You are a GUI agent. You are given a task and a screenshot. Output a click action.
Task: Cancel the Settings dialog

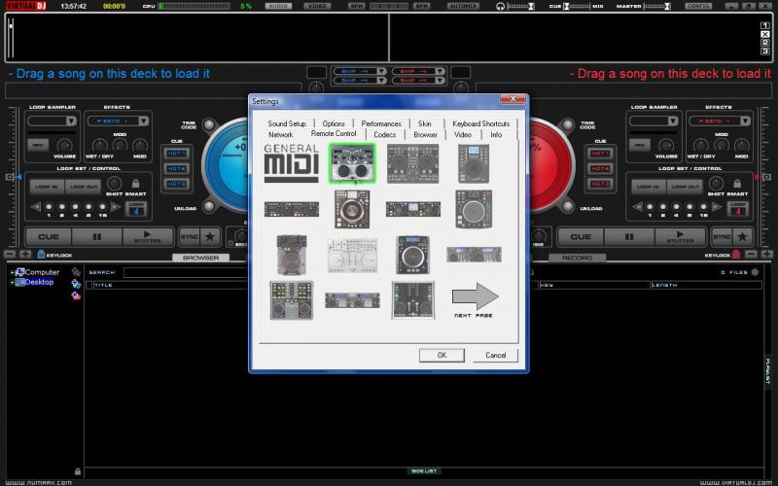[x=495, y=355]
